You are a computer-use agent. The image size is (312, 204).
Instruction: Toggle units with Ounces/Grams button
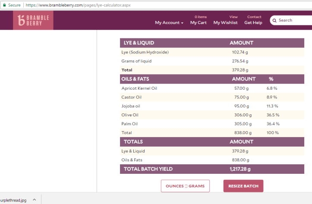pyautogui.click(x=185, y=186)
